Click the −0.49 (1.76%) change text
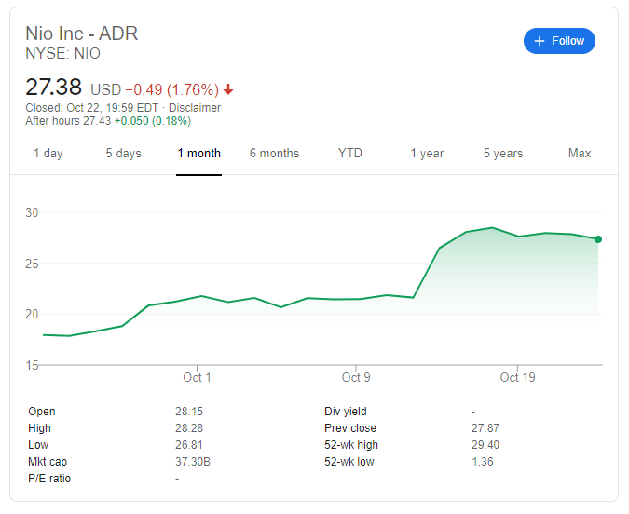 [x=172, y=89]
